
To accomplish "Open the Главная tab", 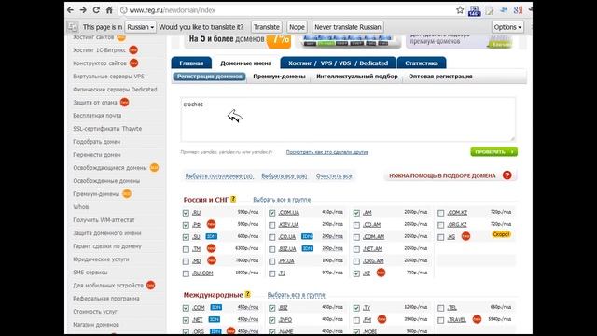I will coord(191,63).
